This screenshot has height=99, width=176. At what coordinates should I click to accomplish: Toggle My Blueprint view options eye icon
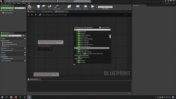tap(23, 36)
